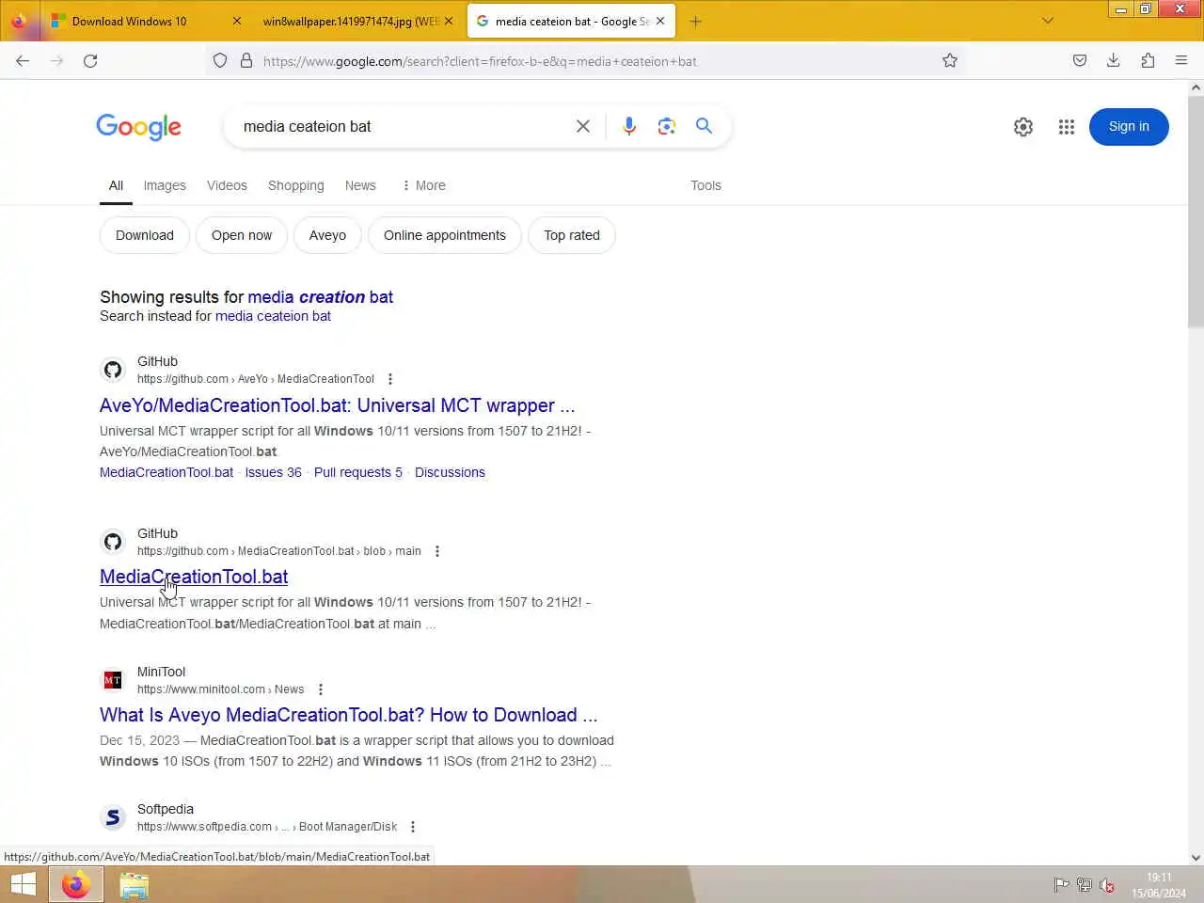Apply Online appointments filter chip
Screen dimensions: 1204x903
445,235
